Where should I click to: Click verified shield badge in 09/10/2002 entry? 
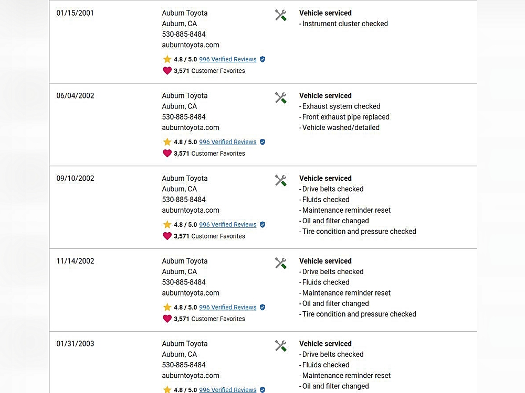(x=262, y=225)
